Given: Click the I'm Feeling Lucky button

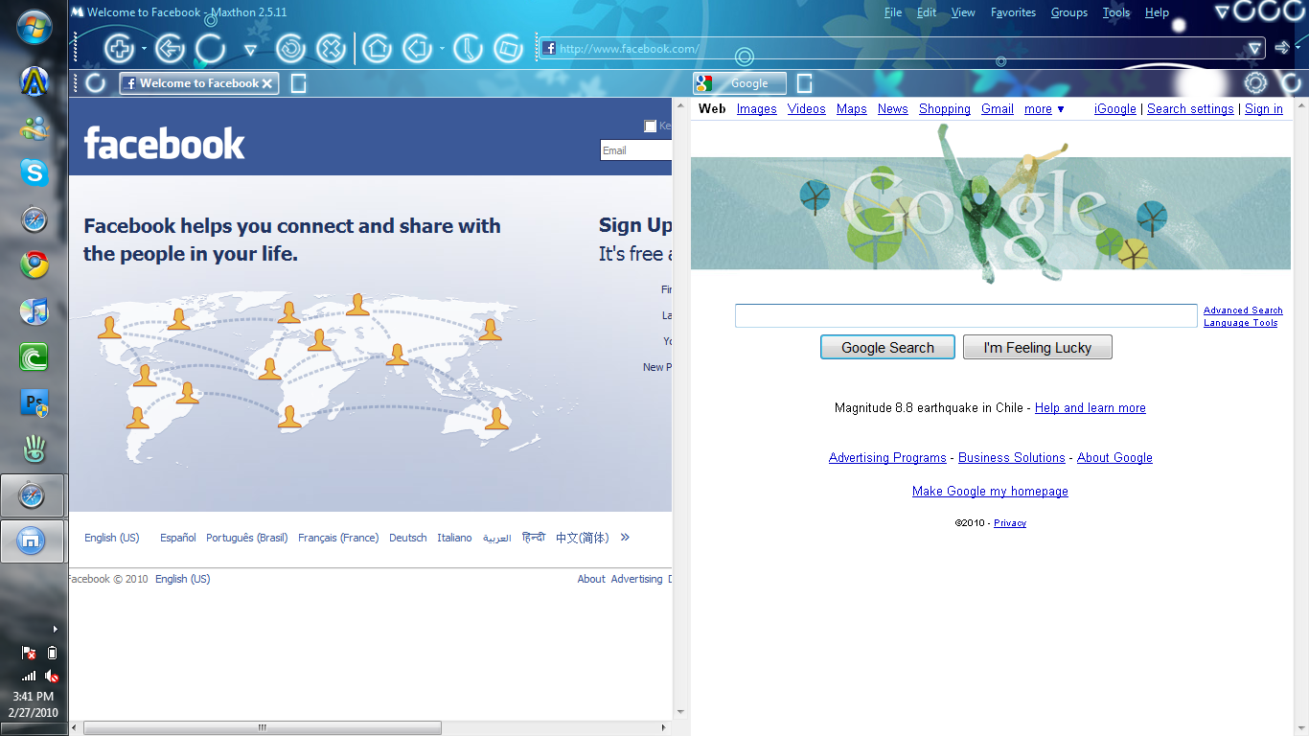Looking at the screenshot, I should click(x=1037, y=347).
